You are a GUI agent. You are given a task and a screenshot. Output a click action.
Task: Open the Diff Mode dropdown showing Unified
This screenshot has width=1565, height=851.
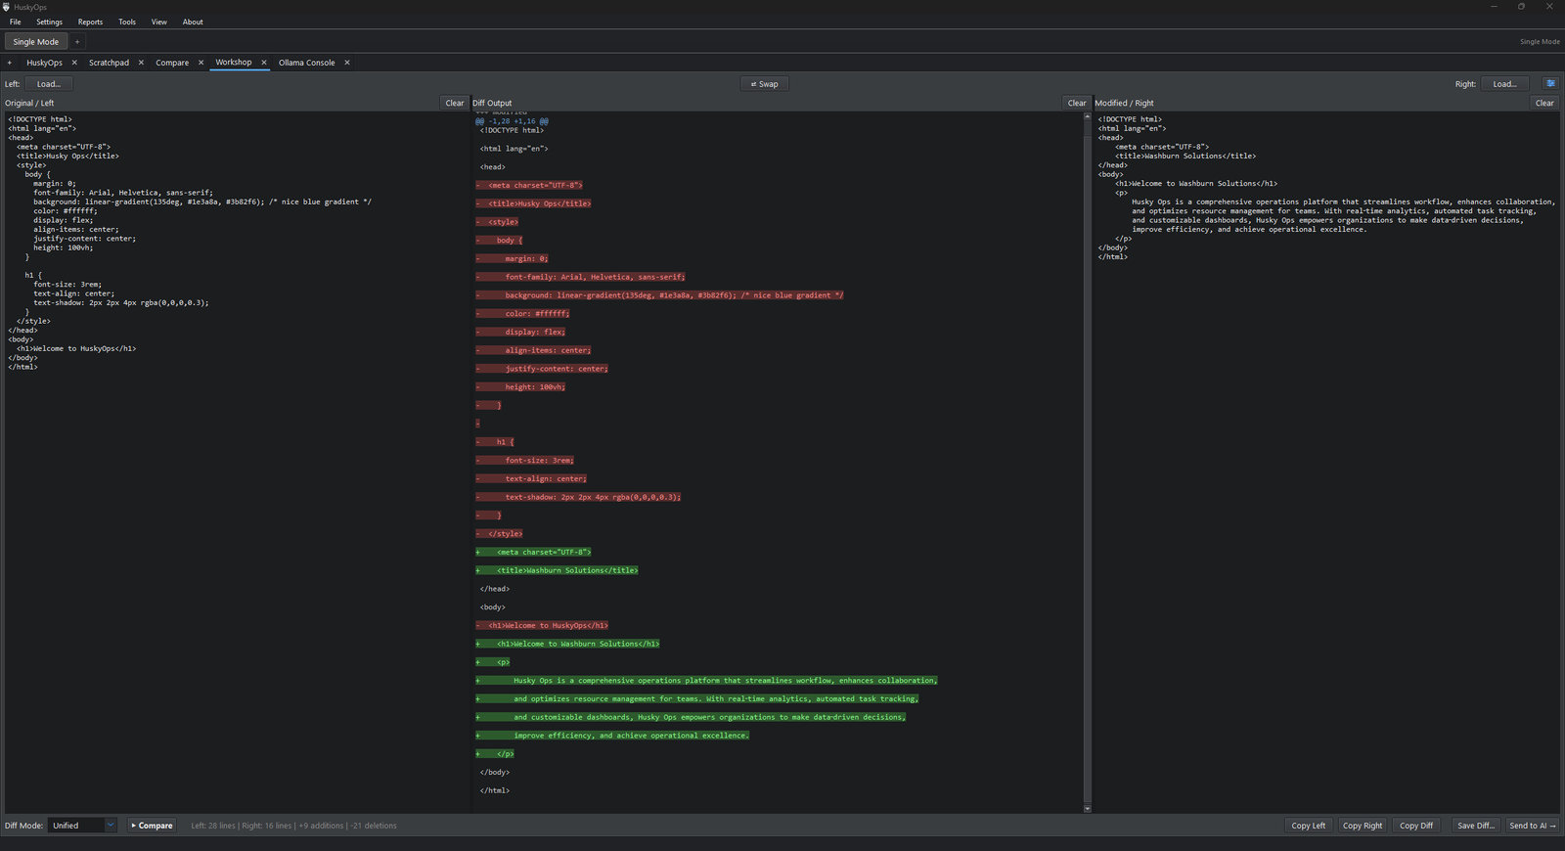[83, 826]
